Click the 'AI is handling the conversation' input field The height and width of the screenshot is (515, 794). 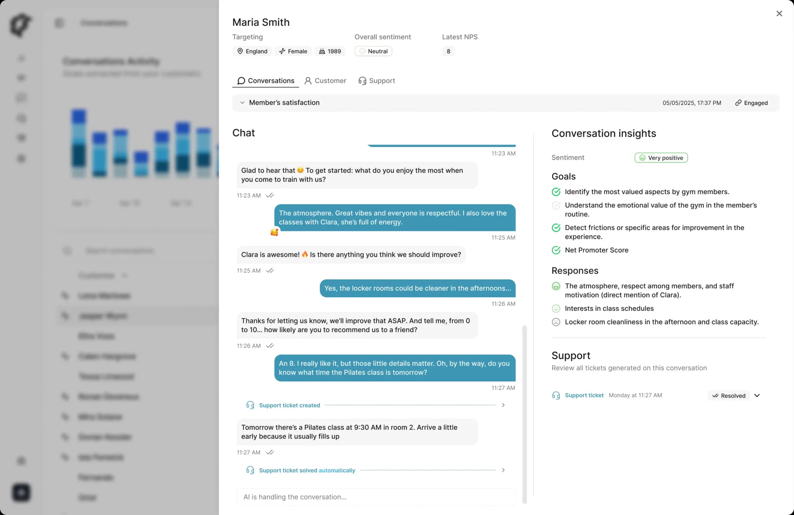pyautogui.click(x=376, y=497)
